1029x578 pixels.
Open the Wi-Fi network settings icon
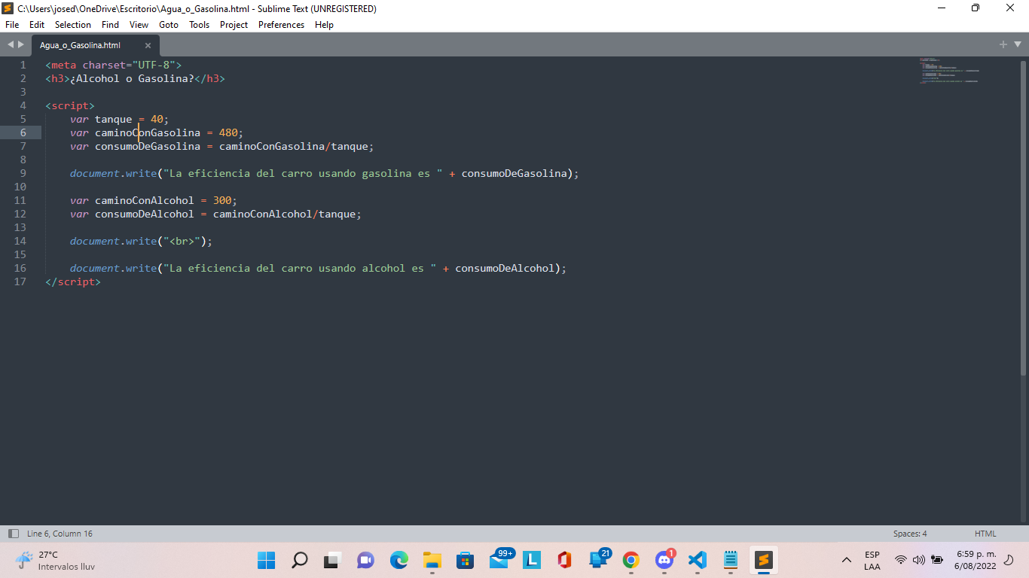pos(901,560)
